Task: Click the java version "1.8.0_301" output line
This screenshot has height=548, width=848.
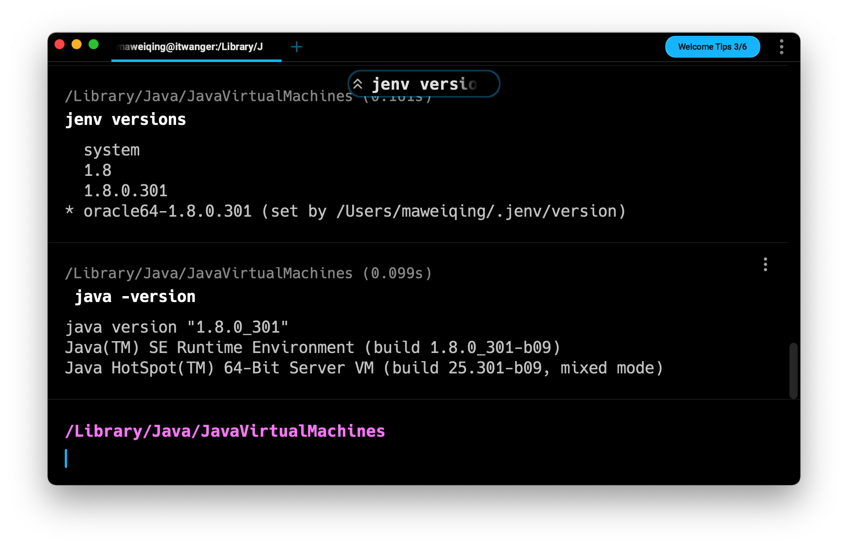Action: 176,327
